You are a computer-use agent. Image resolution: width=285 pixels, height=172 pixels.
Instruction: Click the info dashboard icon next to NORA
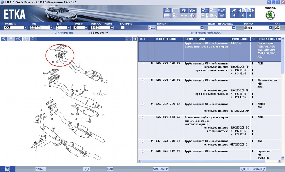(x=184, y=16)
